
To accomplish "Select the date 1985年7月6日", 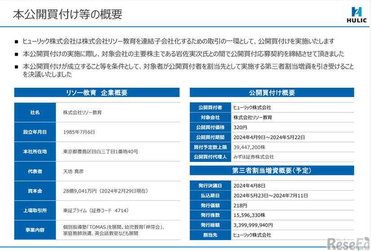I will (x=79, y=132).
